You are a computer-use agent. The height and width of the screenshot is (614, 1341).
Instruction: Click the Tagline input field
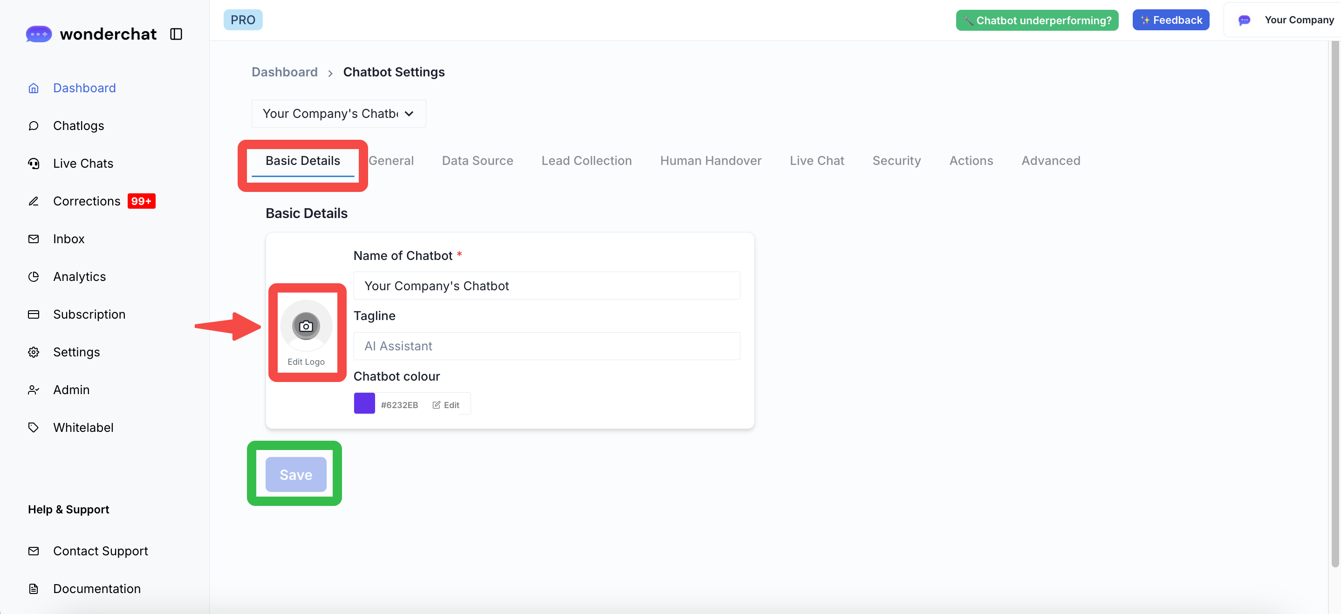[546, 346]
